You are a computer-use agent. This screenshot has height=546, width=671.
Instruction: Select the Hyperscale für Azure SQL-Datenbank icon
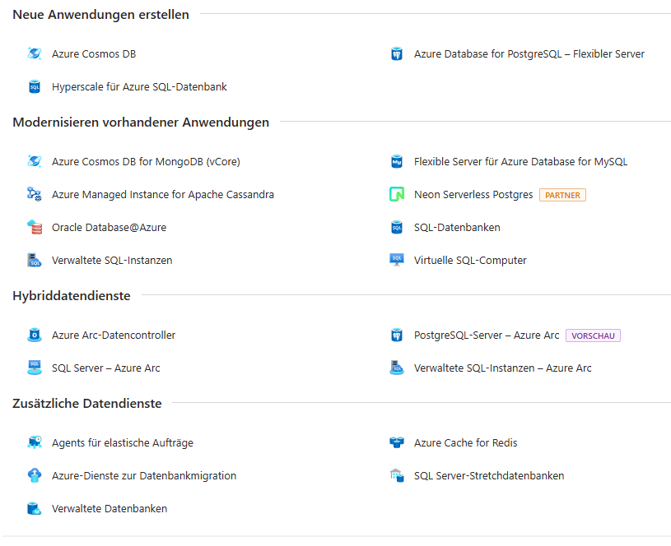click(x=34, y=86)
